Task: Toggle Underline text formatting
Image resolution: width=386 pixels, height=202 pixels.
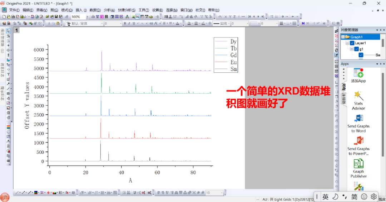Action: [x=133, y=23]
